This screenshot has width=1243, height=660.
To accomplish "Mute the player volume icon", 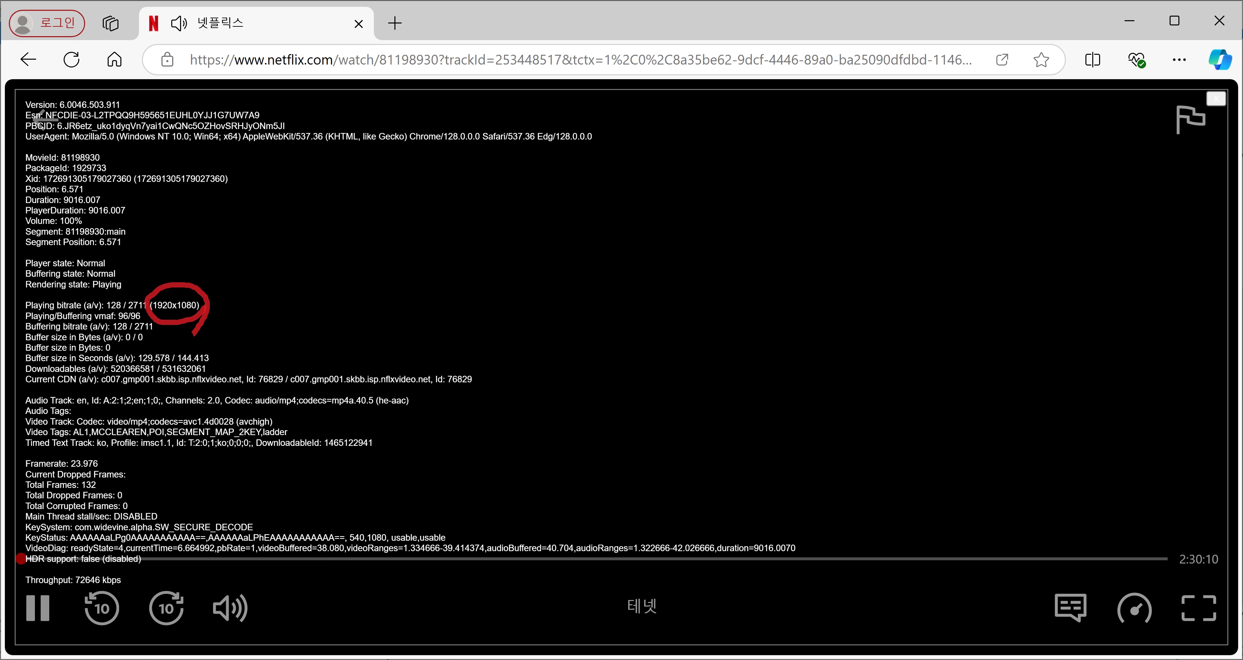I will tap(230, 608).
